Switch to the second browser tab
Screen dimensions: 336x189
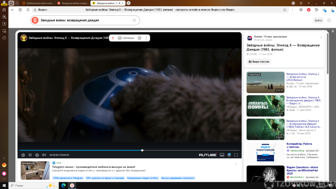point(73,3)
